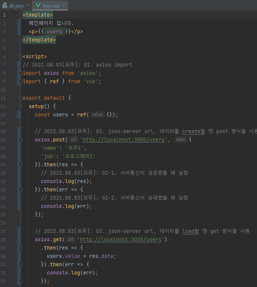257x287 pixels.
Task: Fold the setup() function at line 12
Action: click(20, 106)
